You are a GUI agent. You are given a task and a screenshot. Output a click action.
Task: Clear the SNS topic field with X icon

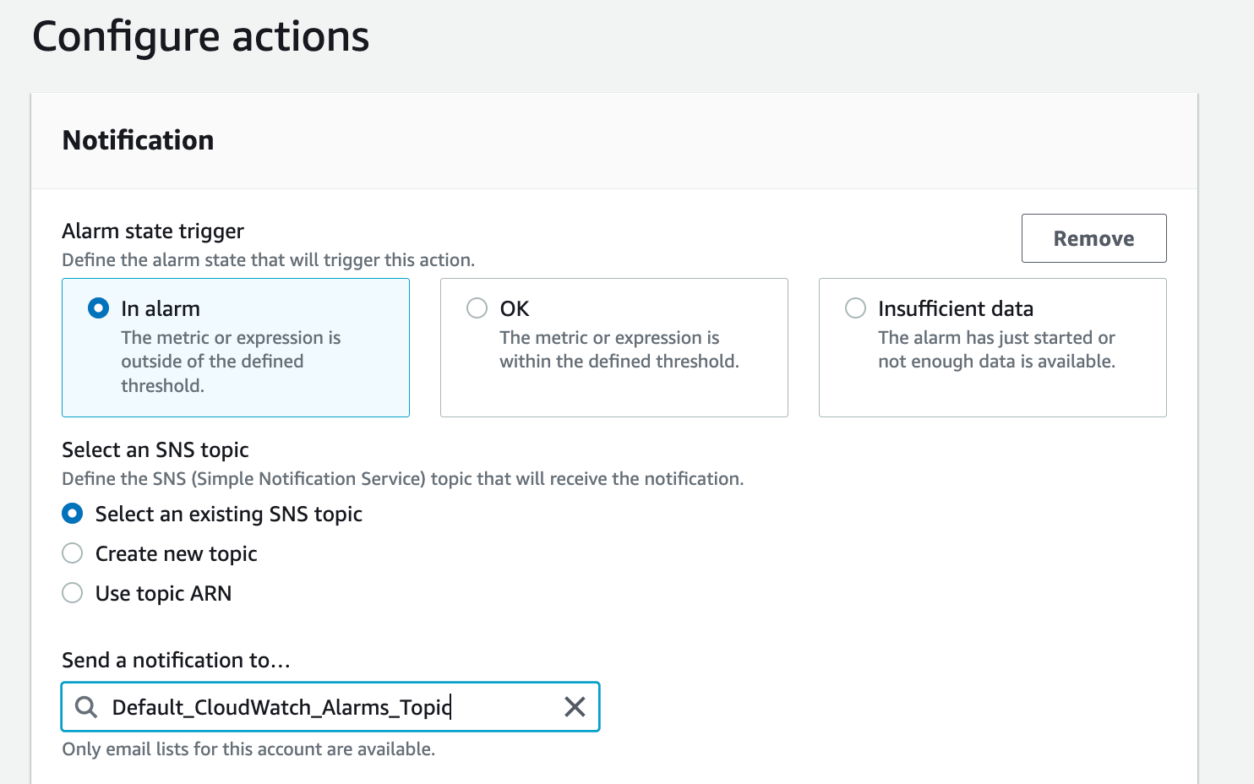575,707
